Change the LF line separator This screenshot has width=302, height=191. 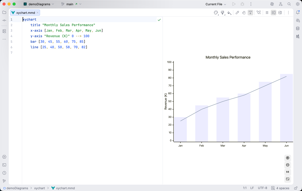(252, 188)
